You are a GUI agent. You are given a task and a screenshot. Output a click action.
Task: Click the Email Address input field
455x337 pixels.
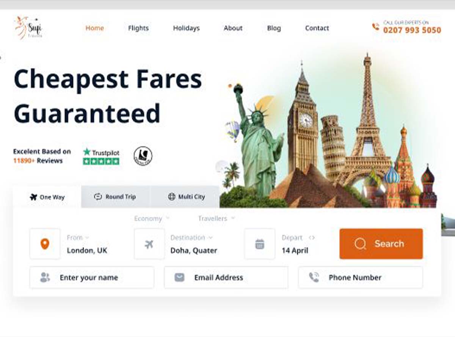[226, 277]
